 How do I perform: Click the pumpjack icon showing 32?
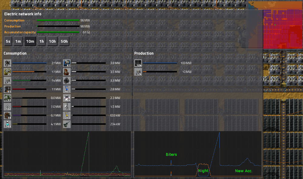8,98
